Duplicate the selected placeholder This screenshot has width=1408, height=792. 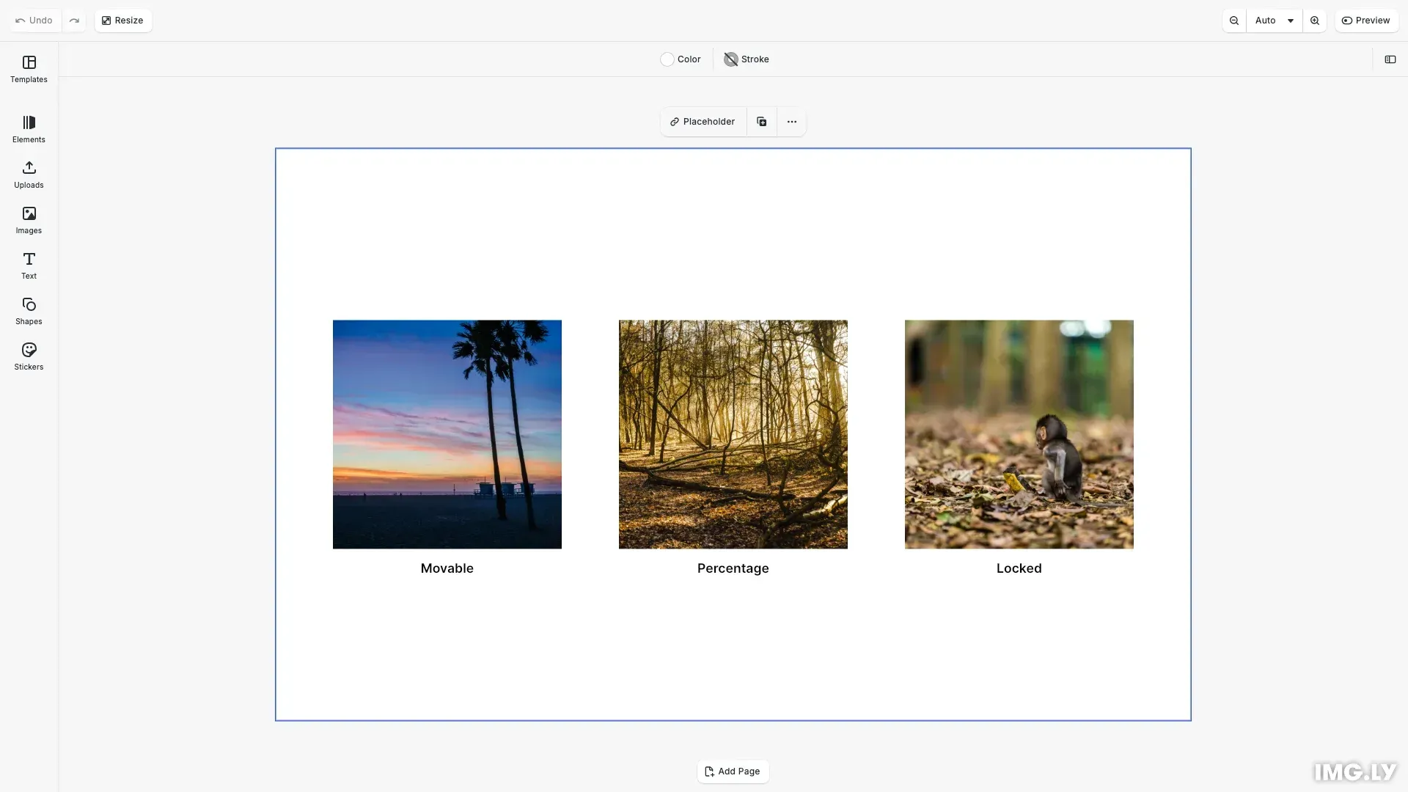(761, 121)
